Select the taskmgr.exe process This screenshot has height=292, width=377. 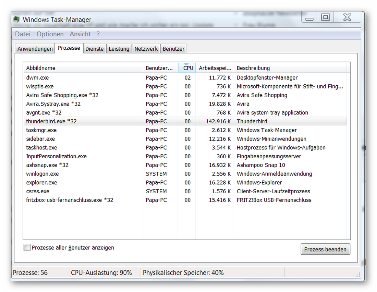coord(185,130)
